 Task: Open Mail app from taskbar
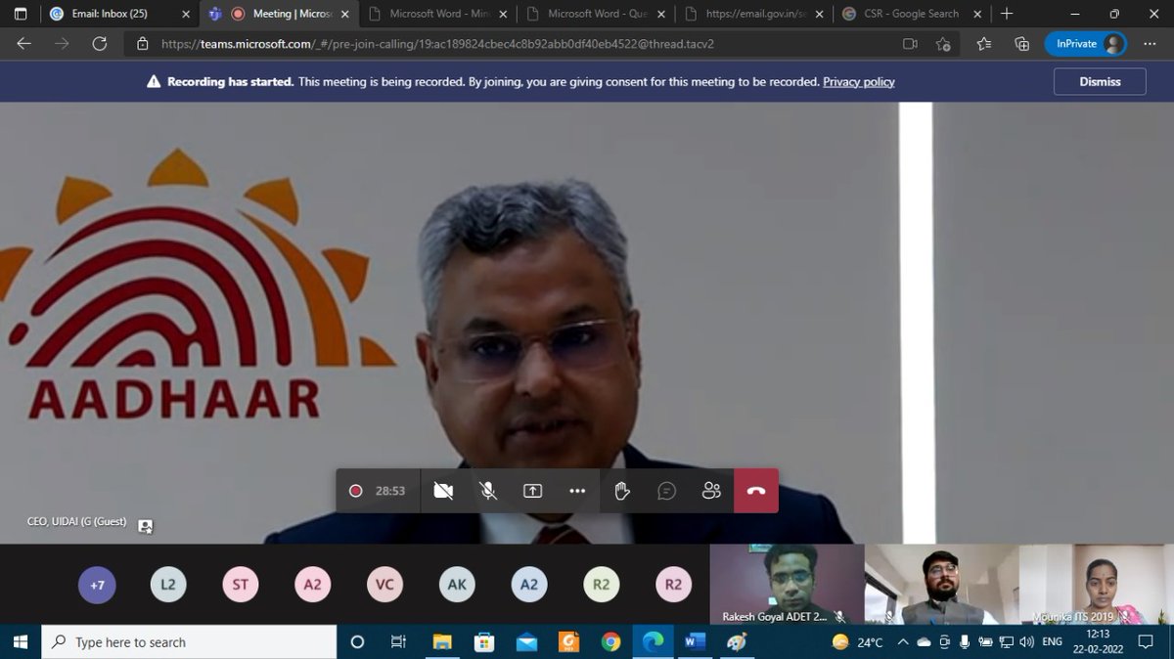pyautogui.click(x=526, y=642)
